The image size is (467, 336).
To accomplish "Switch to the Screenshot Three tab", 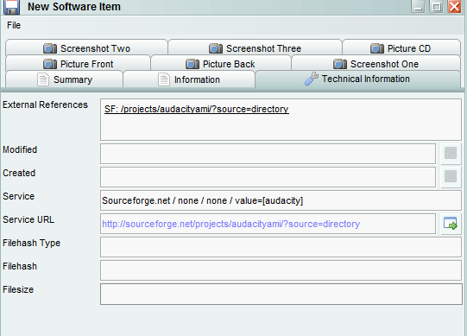I will [255, 48].
